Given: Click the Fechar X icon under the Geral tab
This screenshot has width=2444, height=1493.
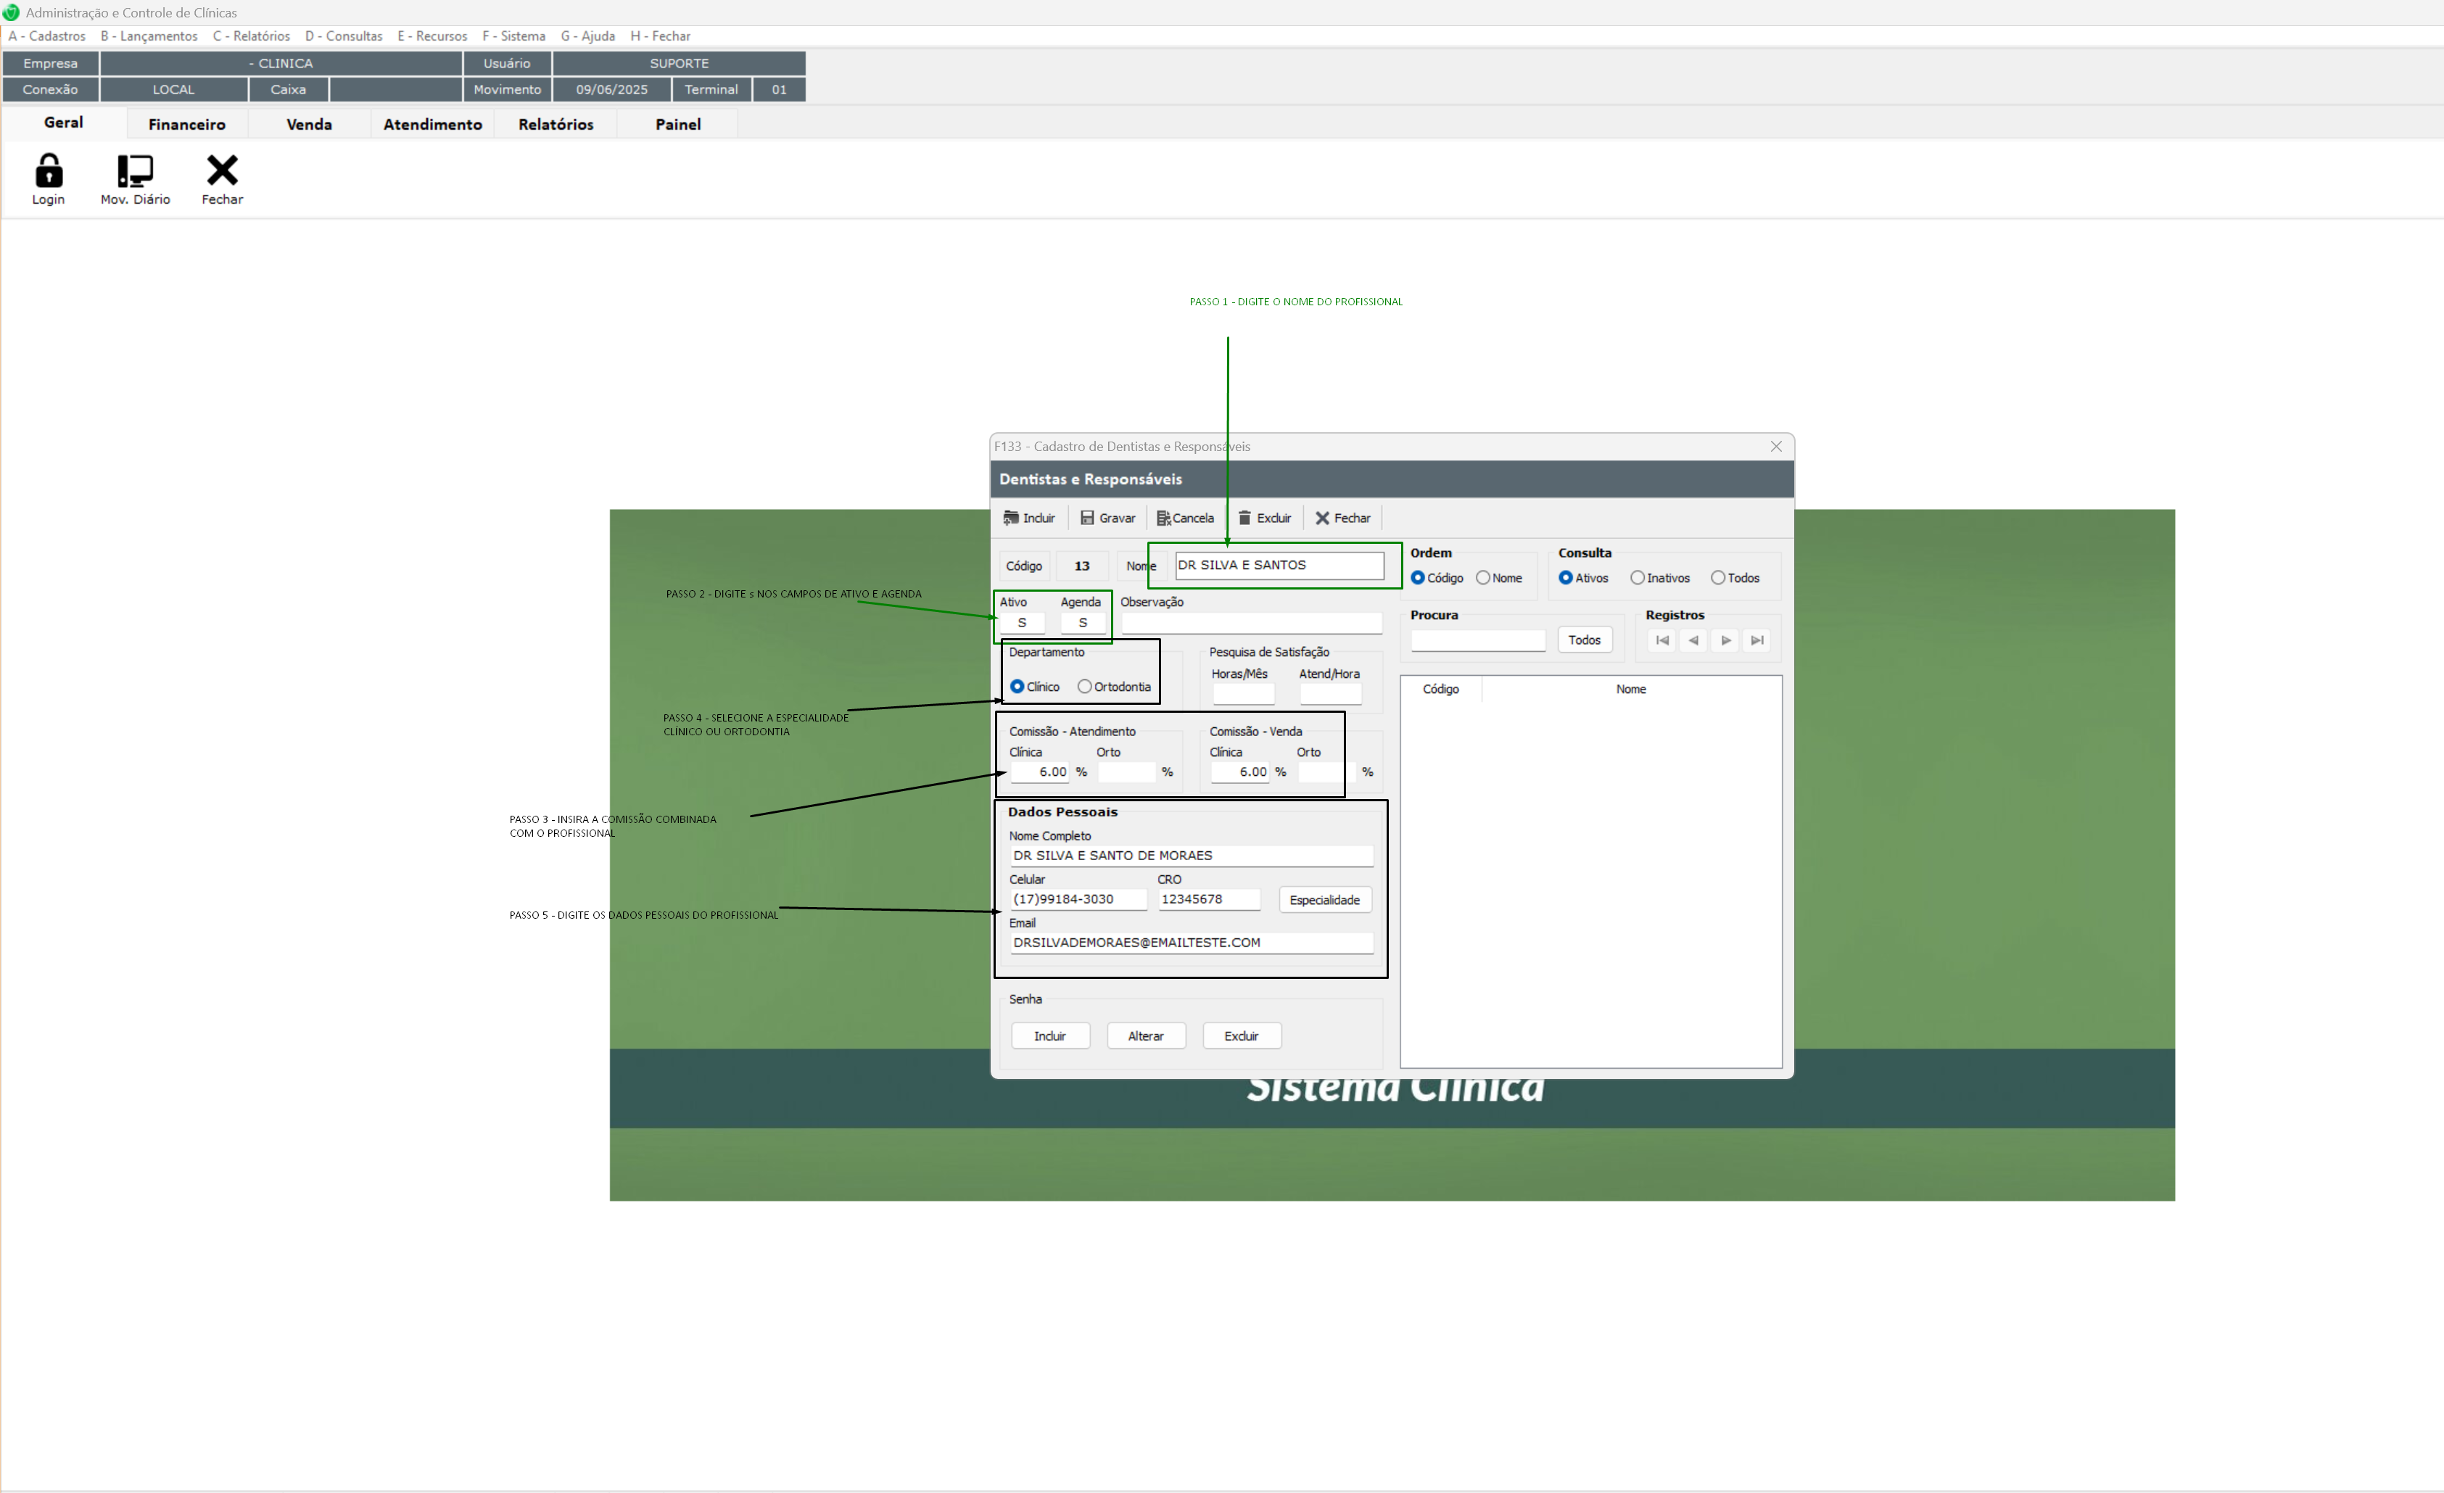Looking at the screenshot, I should pyautogui.click(x=222, y=170).
